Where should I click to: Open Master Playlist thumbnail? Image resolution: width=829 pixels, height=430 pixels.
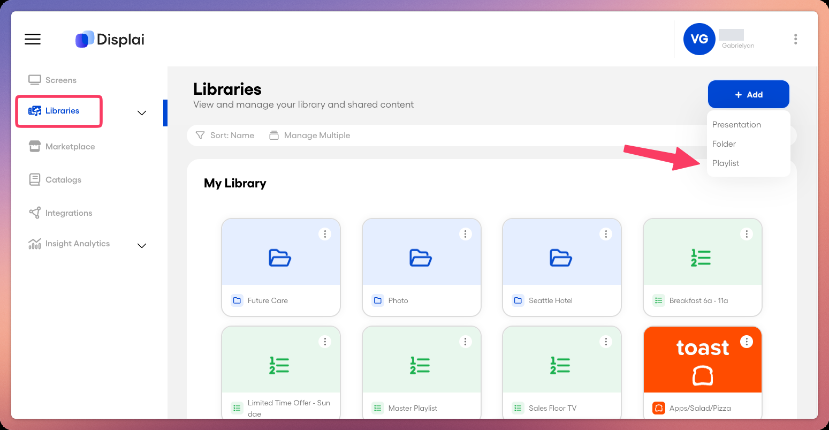422,359
